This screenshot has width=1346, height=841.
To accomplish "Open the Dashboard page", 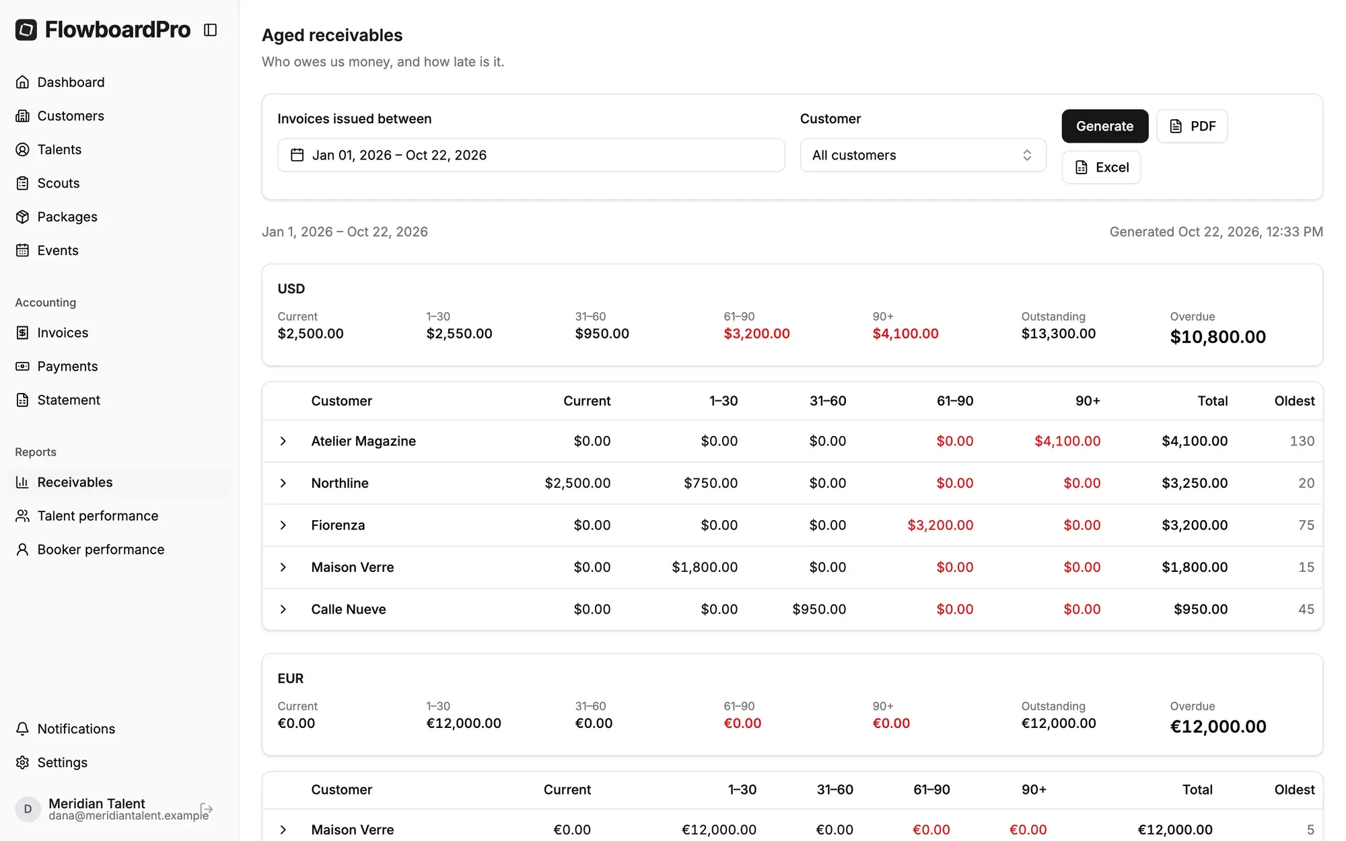I will 120,82.
